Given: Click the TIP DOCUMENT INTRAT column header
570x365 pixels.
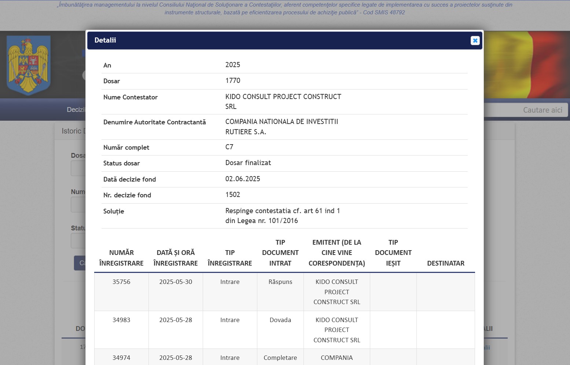Looking at the screenshot, I should pos(280,253).
